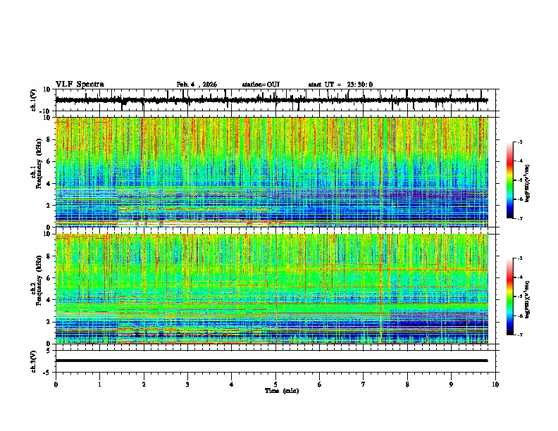Click the 'Time (min)' x-axis label
This screenshot has width=558, height=431.
282,391
